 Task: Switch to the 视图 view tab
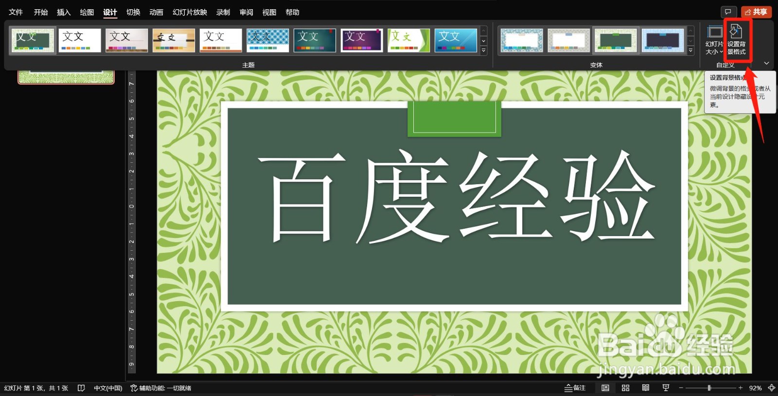[269, 12]
